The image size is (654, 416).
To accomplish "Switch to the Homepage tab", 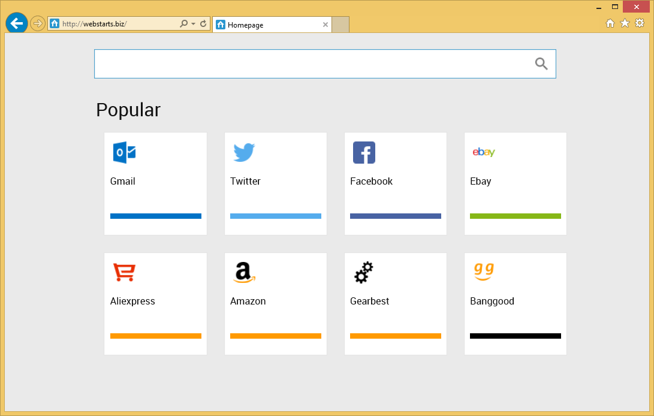I will click(272, 25).
